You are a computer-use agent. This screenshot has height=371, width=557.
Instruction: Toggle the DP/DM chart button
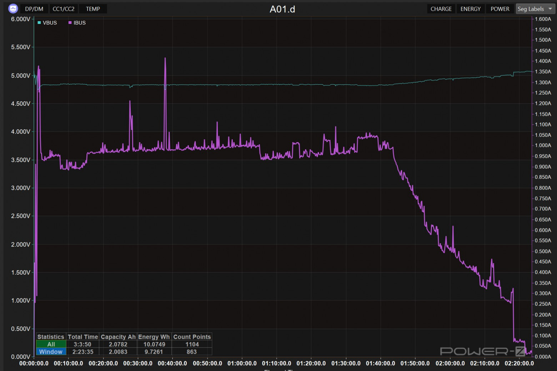[34, 9]
